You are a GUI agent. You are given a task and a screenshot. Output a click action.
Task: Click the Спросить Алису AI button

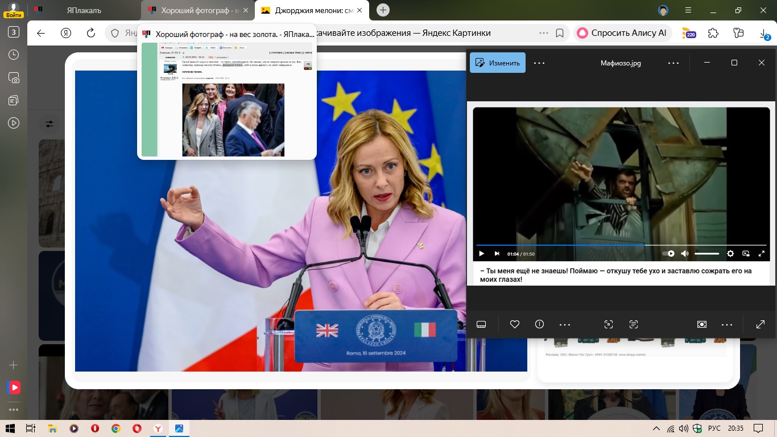tap(623, 33)
